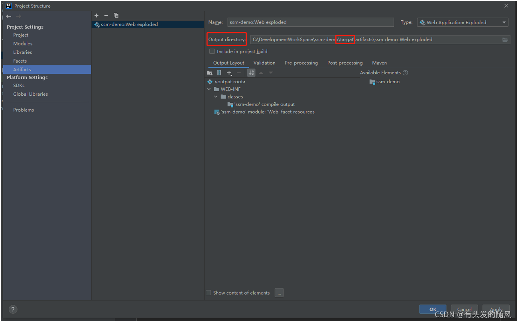Click the Create Archive icon in Output Layout

219,73
